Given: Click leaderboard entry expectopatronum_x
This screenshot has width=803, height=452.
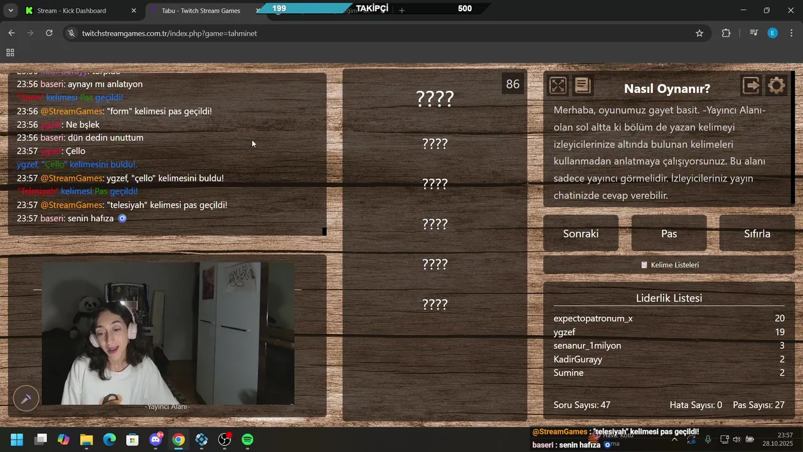Looking at the screenshot, I should 669,318.
